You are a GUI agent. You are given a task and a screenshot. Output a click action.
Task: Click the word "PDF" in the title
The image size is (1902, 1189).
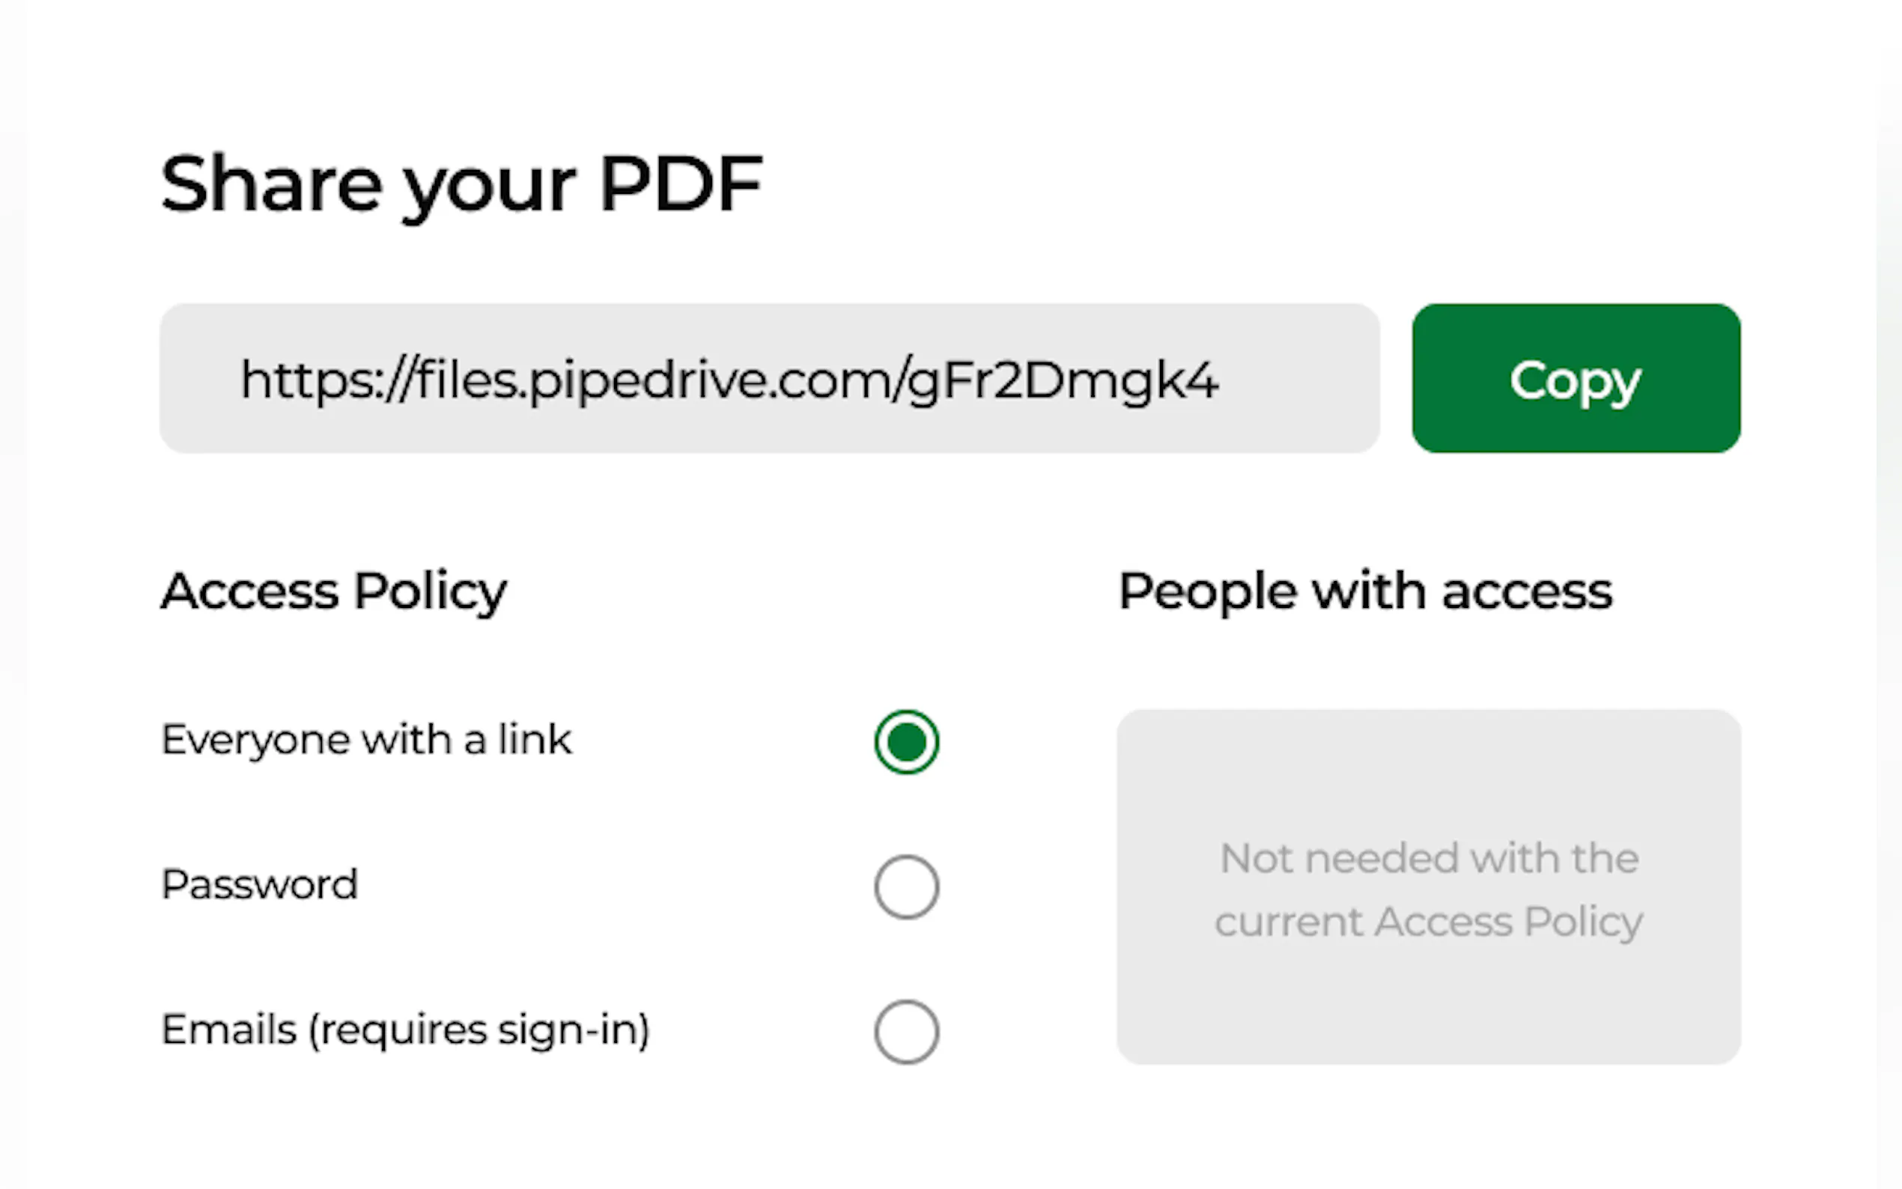click(680, 185)
